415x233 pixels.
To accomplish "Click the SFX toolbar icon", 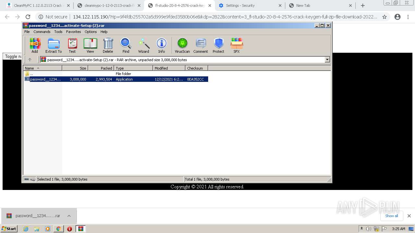I will point(237,45).
